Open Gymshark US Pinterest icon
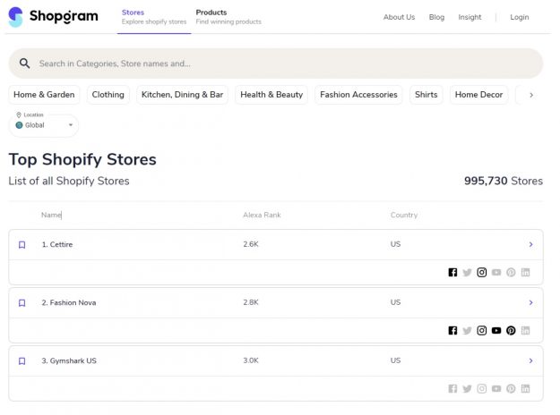This screenshot has height=415, width=560. coord(511,389)
